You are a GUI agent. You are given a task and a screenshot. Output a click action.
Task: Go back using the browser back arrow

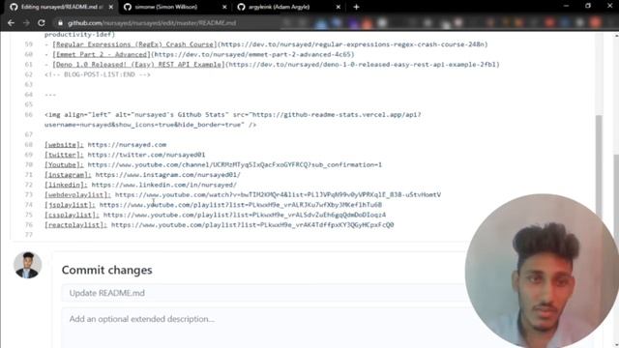(x=11, y=23)
